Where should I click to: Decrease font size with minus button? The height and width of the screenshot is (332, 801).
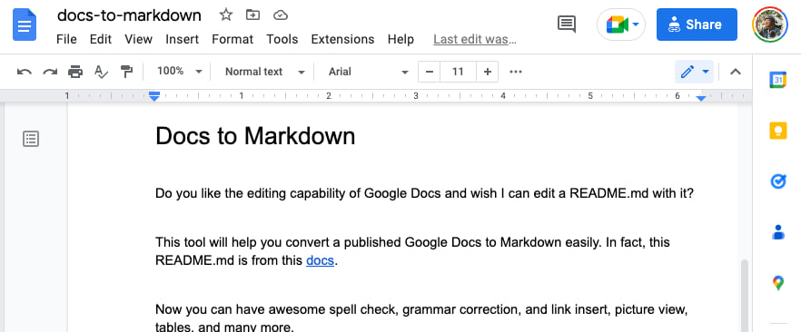tap(429, 72)
